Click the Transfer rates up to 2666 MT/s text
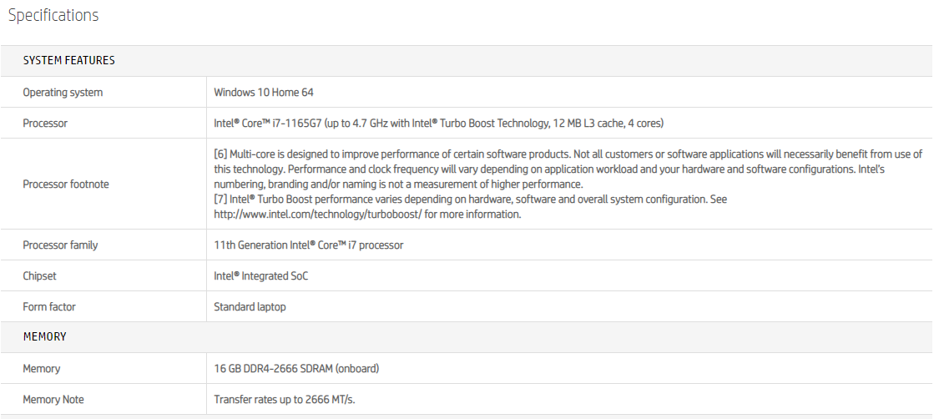 284,400
